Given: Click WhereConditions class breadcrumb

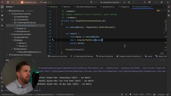Looking at the screenshot, I should [105, 56].
